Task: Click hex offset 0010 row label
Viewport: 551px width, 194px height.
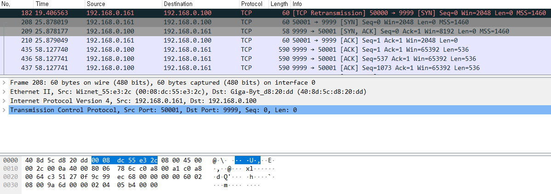Action: (11, 168)
